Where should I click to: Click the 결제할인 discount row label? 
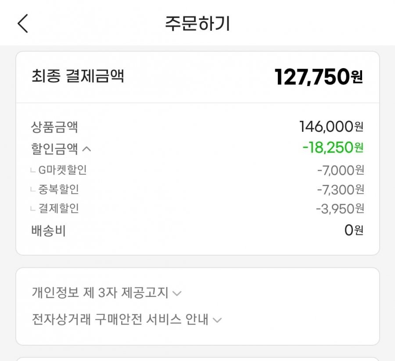(x=58, y=208)
